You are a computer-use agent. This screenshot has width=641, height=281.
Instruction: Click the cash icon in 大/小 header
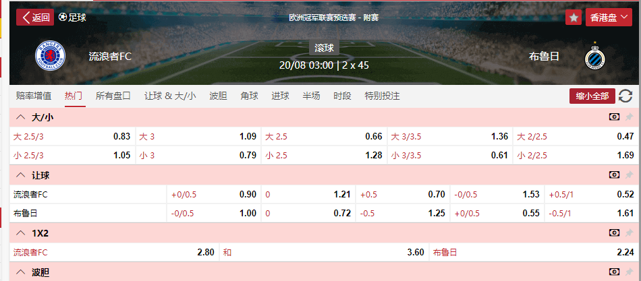point(614,117)
